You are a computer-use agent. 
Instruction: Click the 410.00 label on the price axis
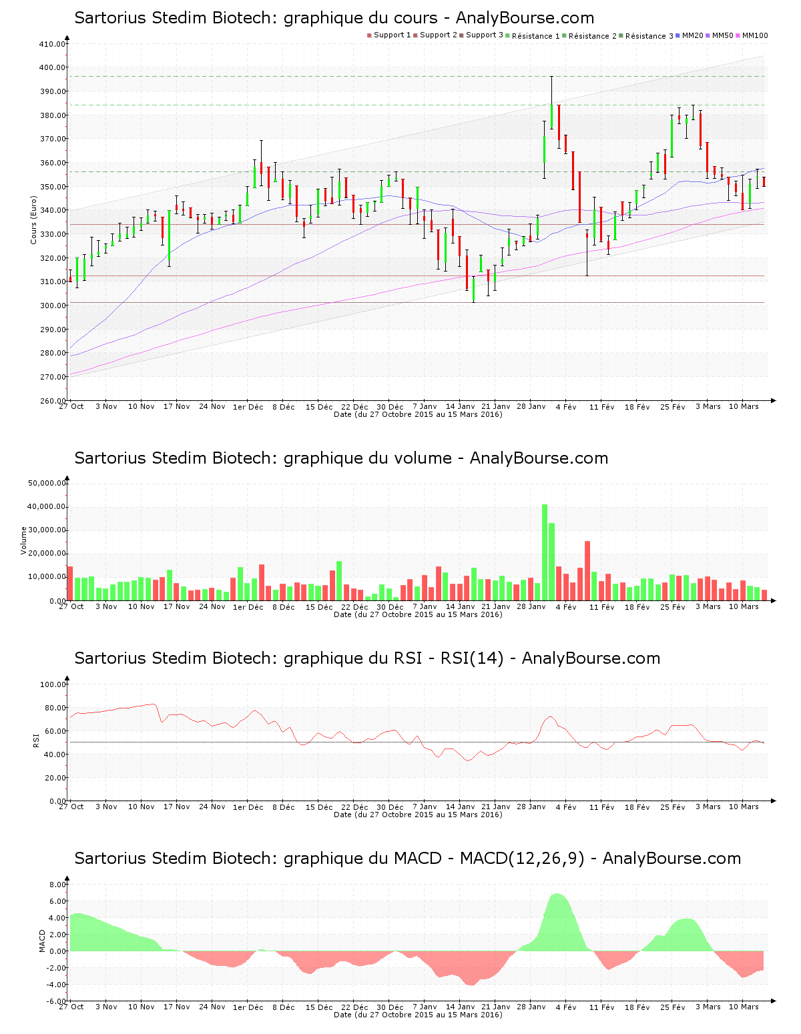[x=52, y=44]
